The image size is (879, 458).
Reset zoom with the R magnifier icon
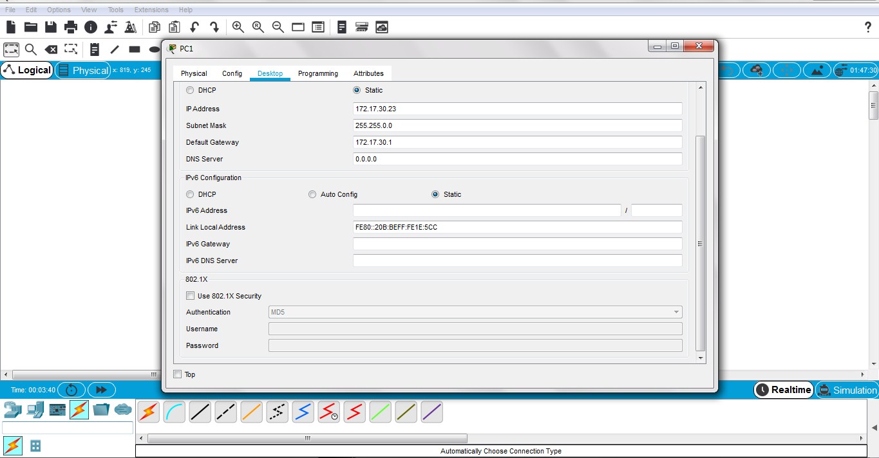(258, 27)
